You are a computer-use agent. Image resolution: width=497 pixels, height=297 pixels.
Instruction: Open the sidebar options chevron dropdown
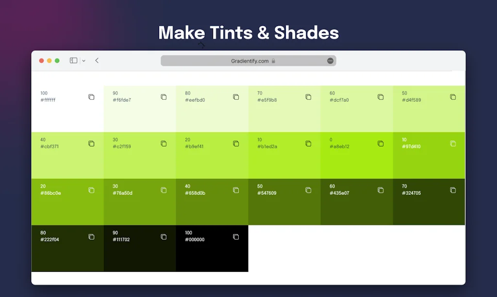coord(83,60)
